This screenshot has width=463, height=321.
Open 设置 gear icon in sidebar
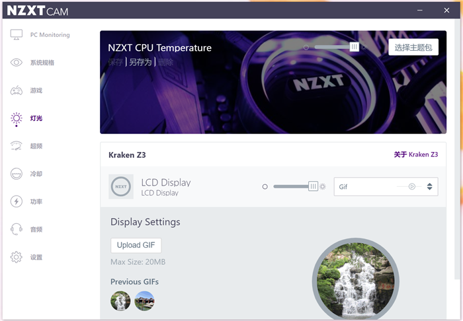pyautogui.click(x=17, y=257)
